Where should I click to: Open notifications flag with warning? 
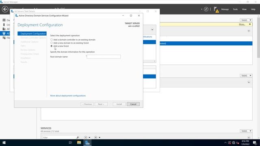216,10
